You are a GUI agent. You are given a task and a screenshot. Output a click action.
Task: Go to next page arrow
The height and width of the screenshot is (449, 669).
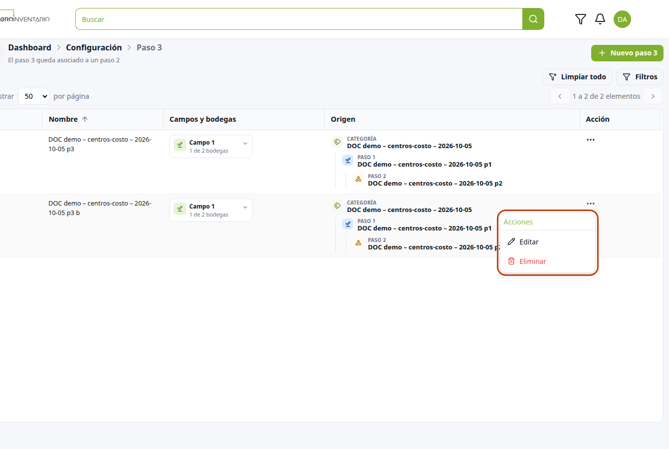click(x=653, y=96)
